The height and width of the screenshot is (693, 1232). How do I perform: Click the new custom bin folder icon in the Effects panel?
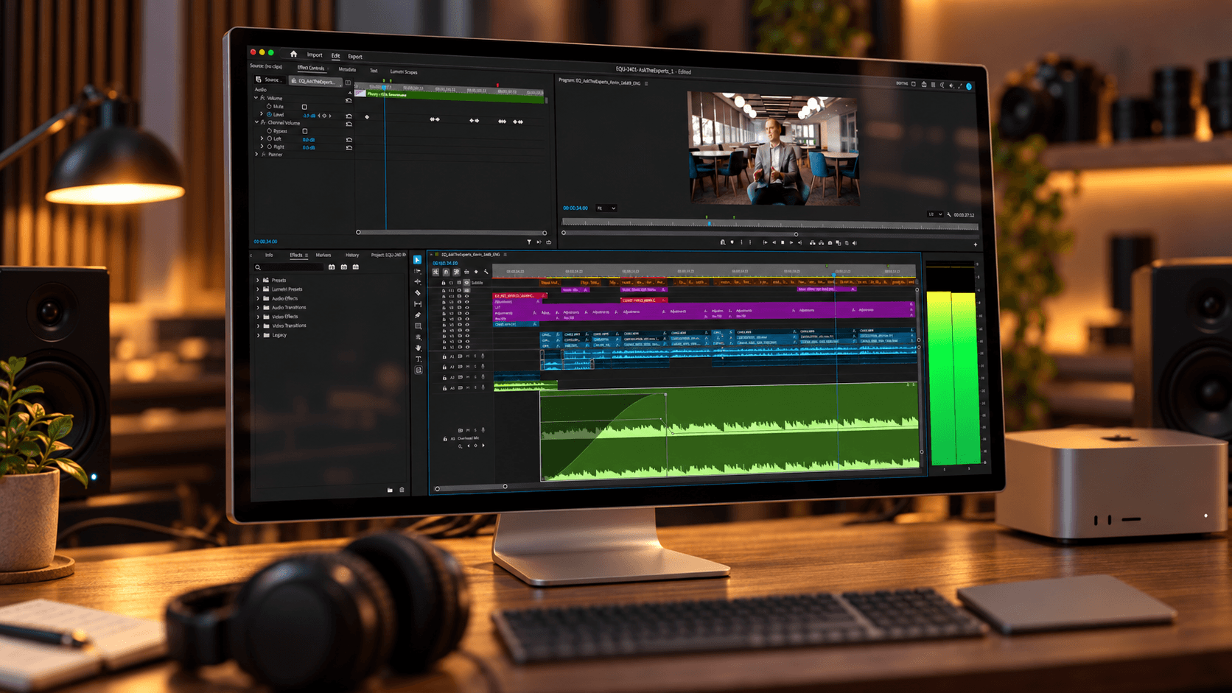[390, 490]
